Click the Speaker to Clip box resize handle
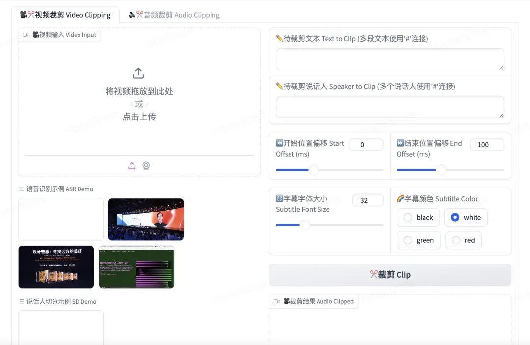The height and width of the screenshot is (345, 530). pyautogui.click(x=501, y=115)
